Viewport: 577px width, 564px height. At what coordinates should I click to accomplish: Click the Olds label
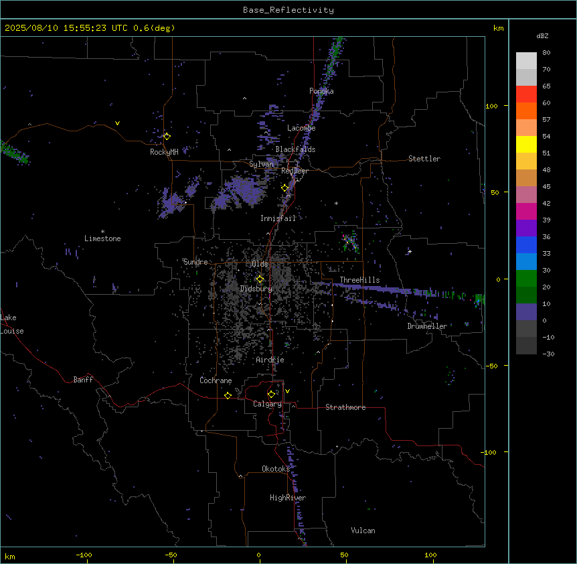pyautogui.click(x=260, y=264)
